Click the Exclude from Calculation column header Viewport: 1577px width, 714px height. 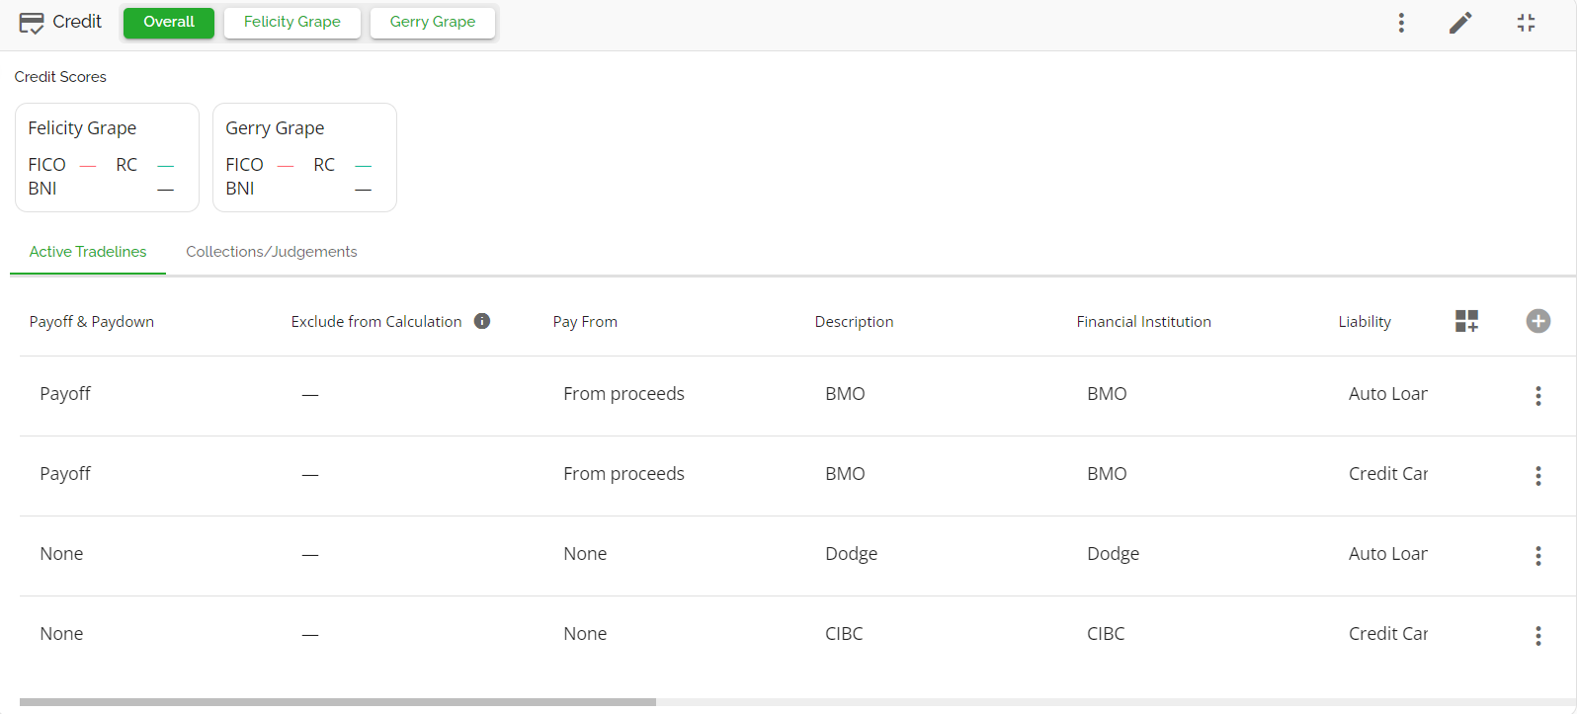point(376,322)
